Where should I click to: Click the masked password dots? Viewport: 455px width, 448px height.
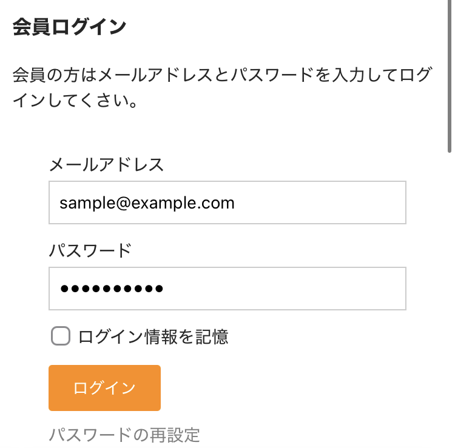point(111,289)
